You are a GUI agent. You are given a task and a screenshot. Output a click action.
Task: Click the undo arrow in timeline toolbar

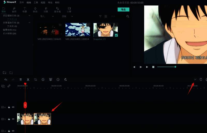[x=5, y=79]
